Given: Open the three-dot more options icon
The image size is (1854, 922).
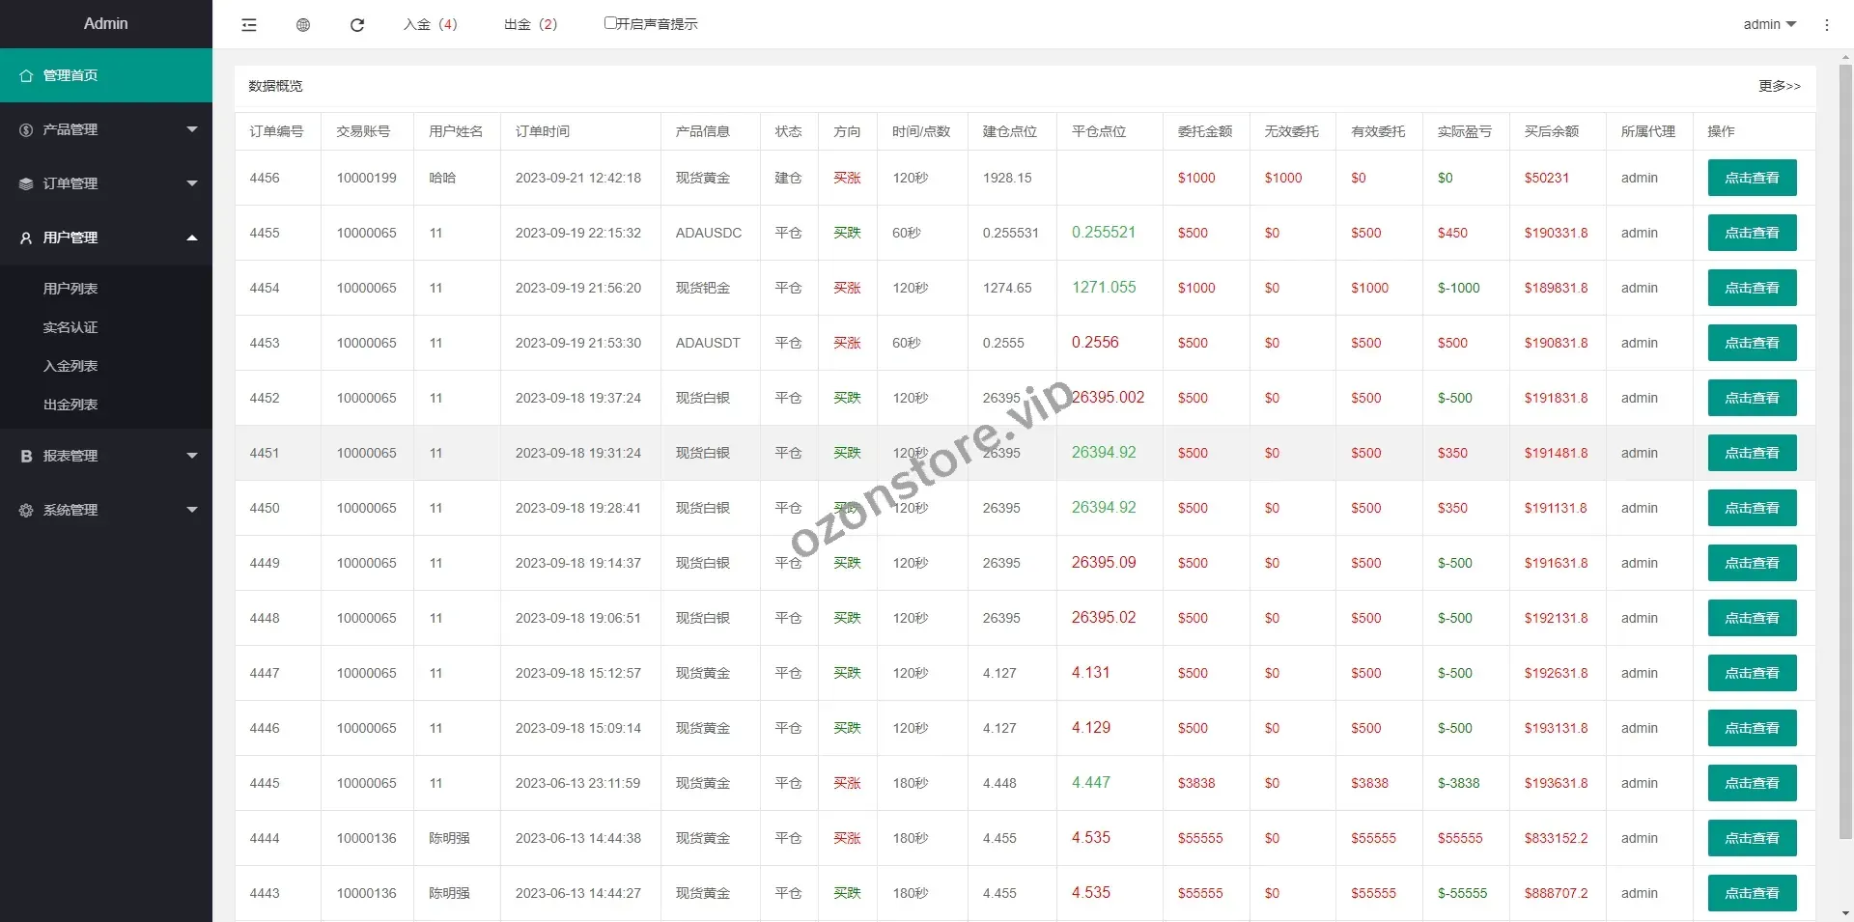Looking at the screenshot, I should (x=1826, y=25).
